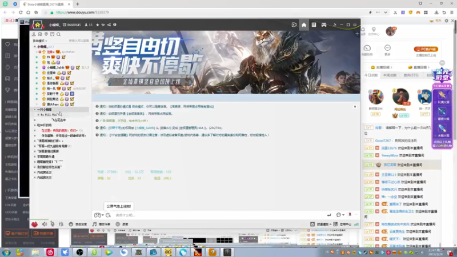Image resolution: width=457 pixels, height=257 pixels.
Task: Open the live replay link
Action: (419, 67)
